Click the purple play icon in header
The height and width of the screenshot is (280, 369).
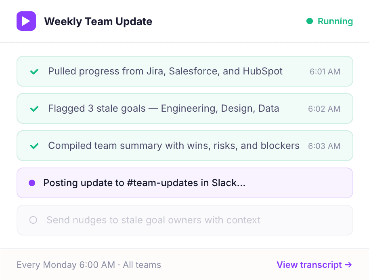[x=26, y=21]
